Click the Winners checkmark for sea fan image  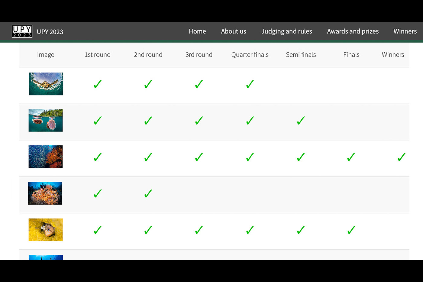tap(402, 157)
